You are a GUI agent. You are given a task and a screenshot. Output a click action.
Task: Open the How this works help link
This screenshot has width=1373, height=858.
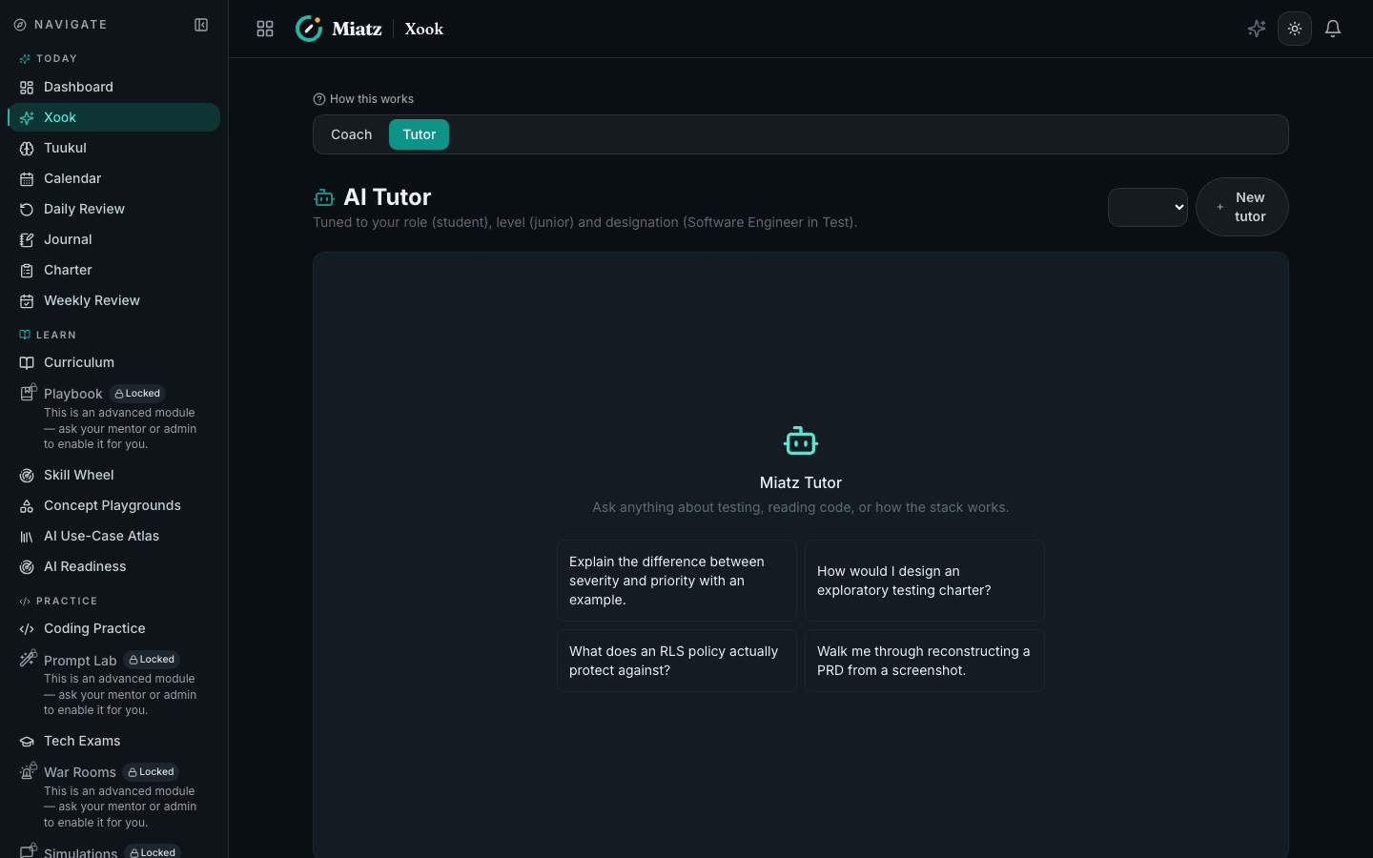[x=363, y=99]
